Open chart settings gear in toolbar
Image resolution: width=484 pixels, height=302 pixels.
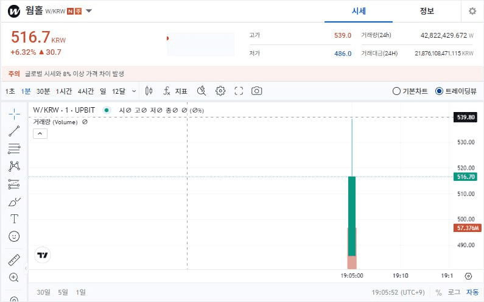pyautogui.click(x=220, y=91)
